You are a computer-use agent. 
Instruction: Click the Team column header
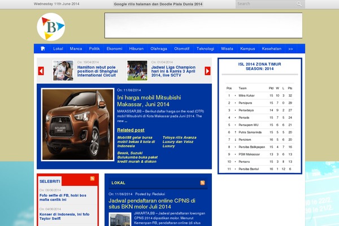point(242,88)
